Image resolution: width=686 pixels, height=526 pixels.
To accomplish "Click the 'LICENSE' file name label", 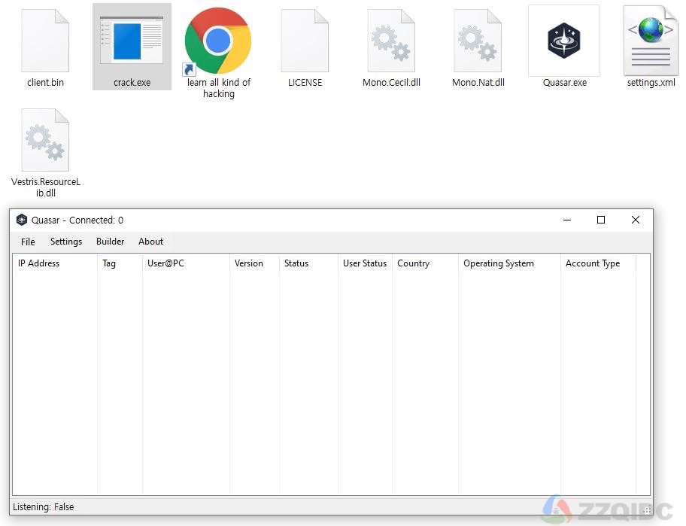I will 305,82.
